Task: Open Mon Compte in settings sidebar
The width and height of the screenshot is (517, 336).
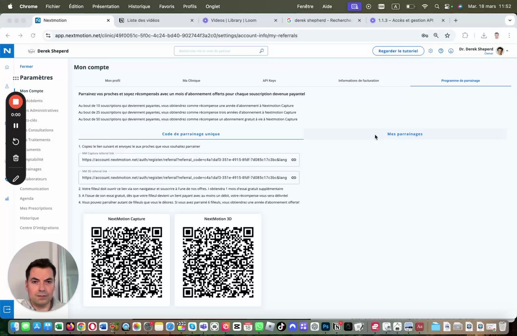Action: tap(32, 91)
